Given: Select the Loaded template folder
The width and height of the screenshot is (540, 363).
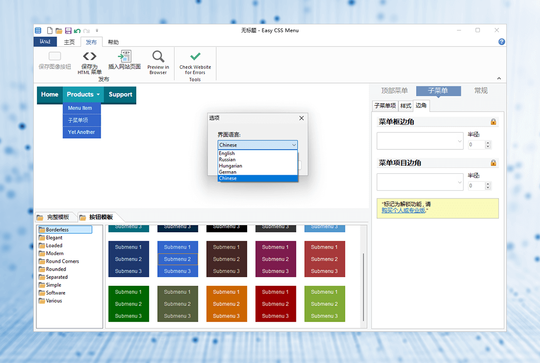Looking at the screenshot, I should 51,246.
